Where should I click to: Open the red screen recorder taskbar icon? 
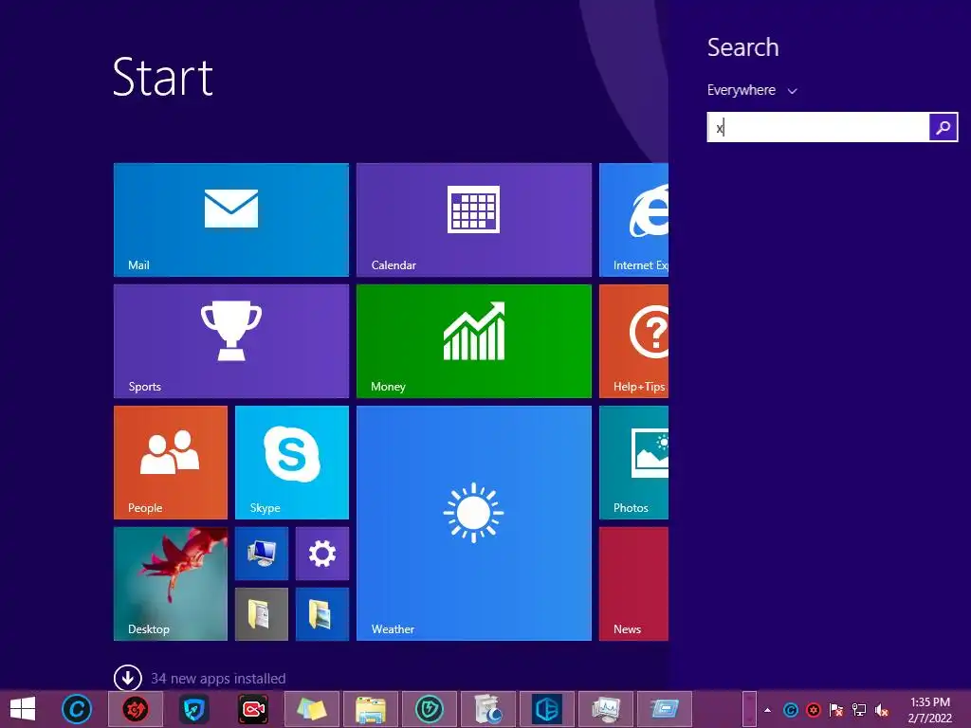(x=253, y=709)
